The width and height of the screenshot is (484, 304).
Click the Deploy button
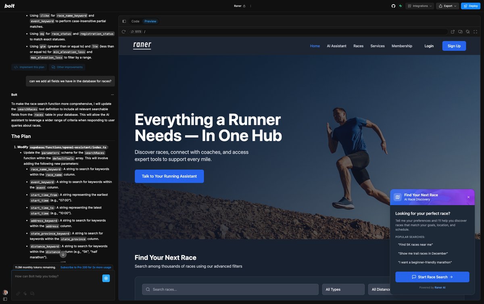tap(471, 6)
